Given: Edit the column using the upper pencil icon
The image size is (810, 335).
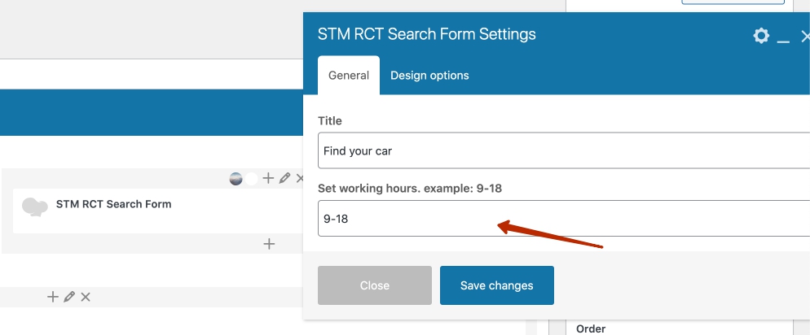Looking at the screenshot, I should [284, 178].
